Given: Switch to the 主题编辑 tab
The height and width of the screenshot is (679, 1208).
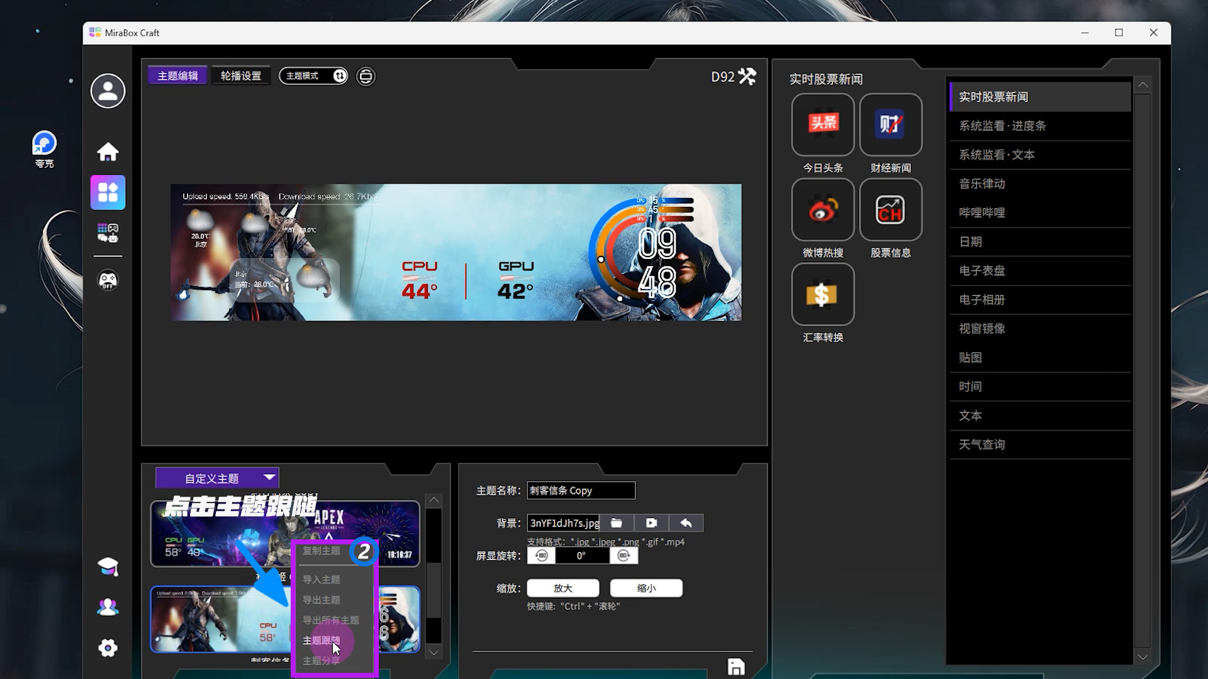Looking at the screenshot, I should 178,76.
